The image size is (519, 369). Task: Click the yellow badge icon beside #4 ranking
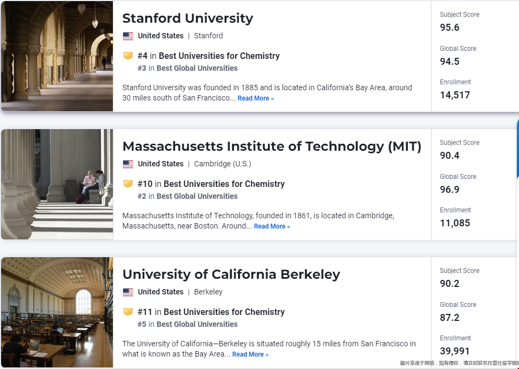(128, 55)
